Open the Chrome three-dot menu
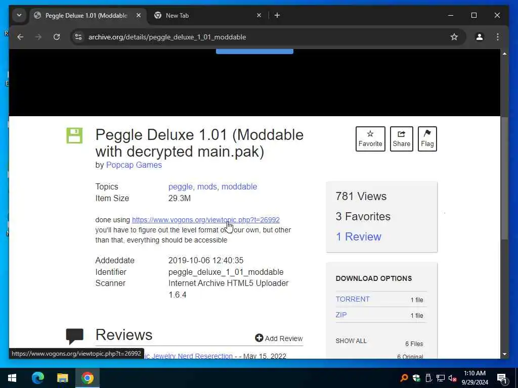 (x=498, y=37)
